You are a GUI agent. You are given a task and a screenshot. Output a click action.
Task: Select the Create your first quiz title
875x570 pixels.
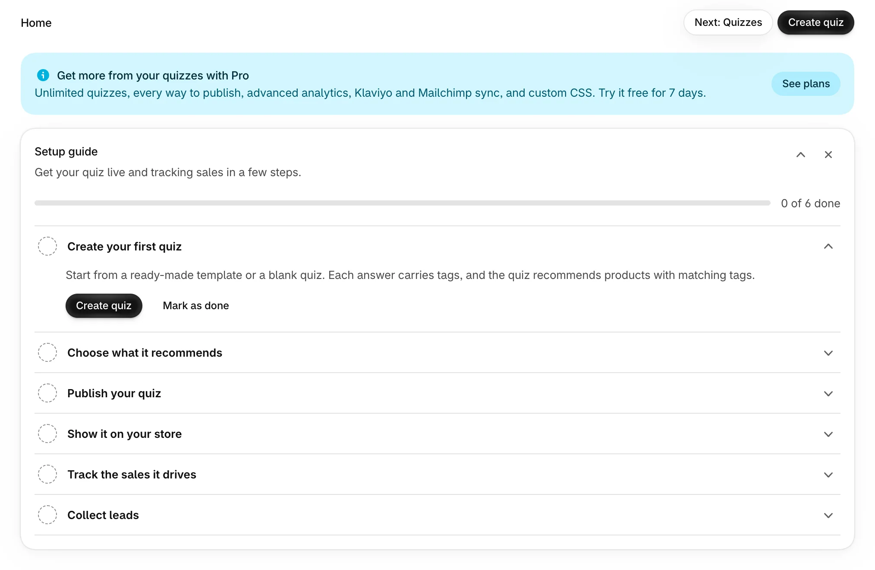(x=124, y=247)
